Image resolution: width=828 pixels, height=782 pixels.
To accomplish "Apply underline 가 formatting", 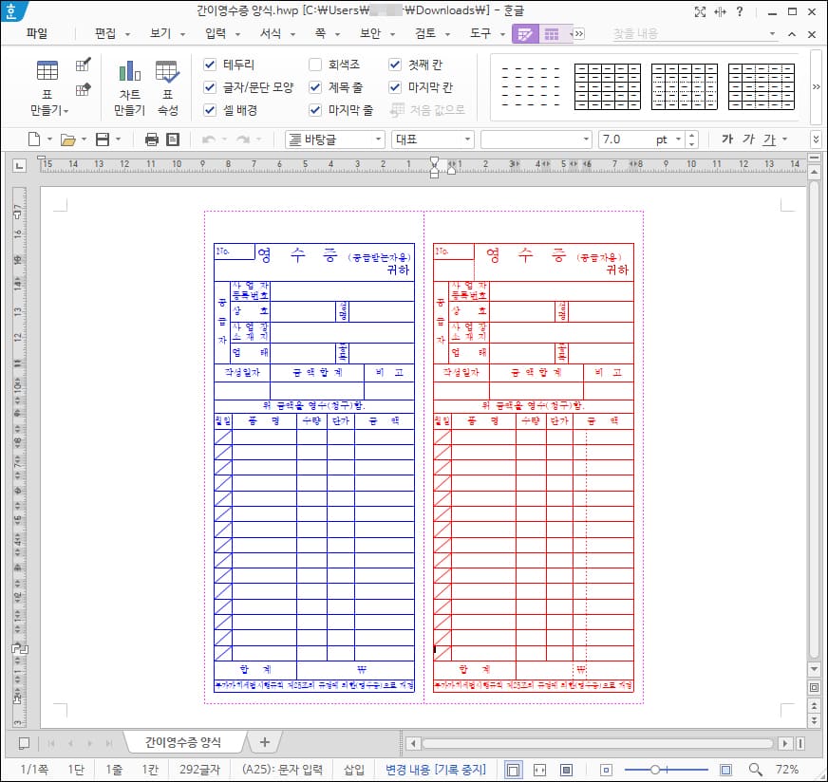I will point(769,140).
